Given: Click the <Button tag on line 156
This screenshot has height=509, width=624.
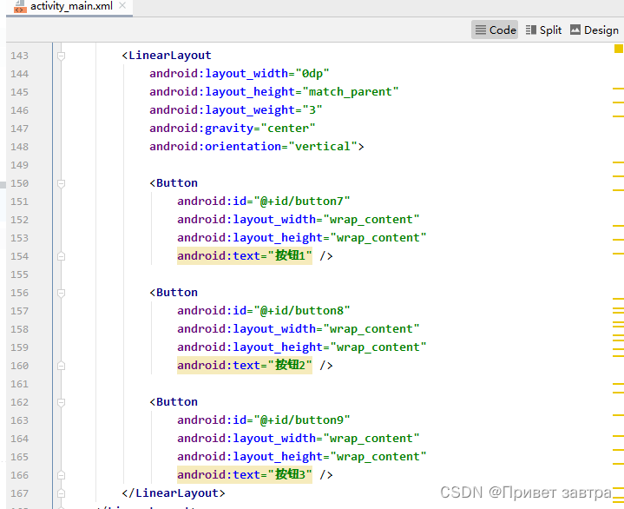Looking at the screenshot, I should pos(174,293).
